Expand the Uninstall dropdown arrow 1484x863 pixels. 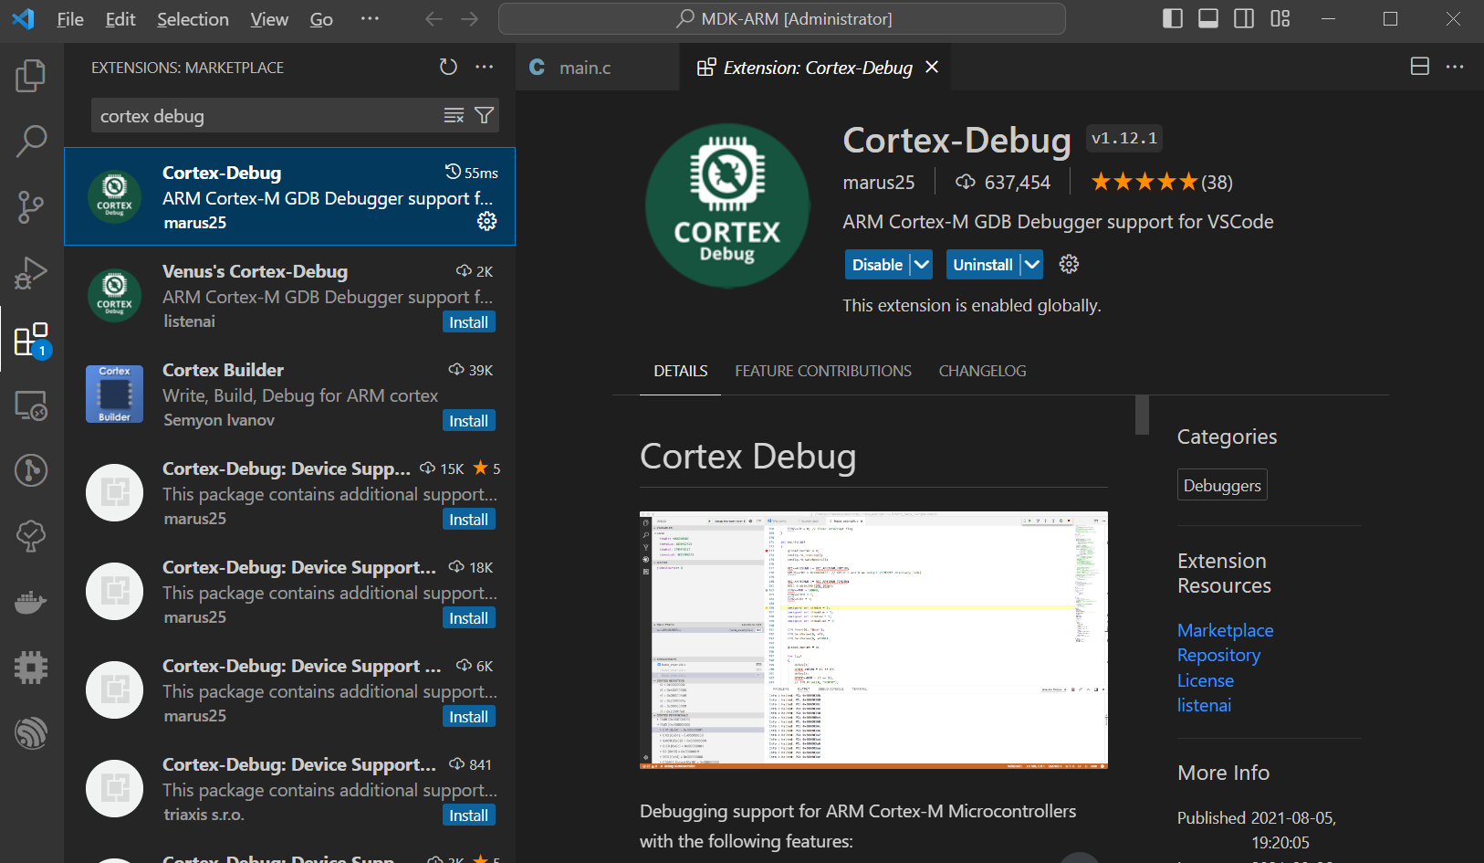pyautogui.click(x=1031, y=265)
